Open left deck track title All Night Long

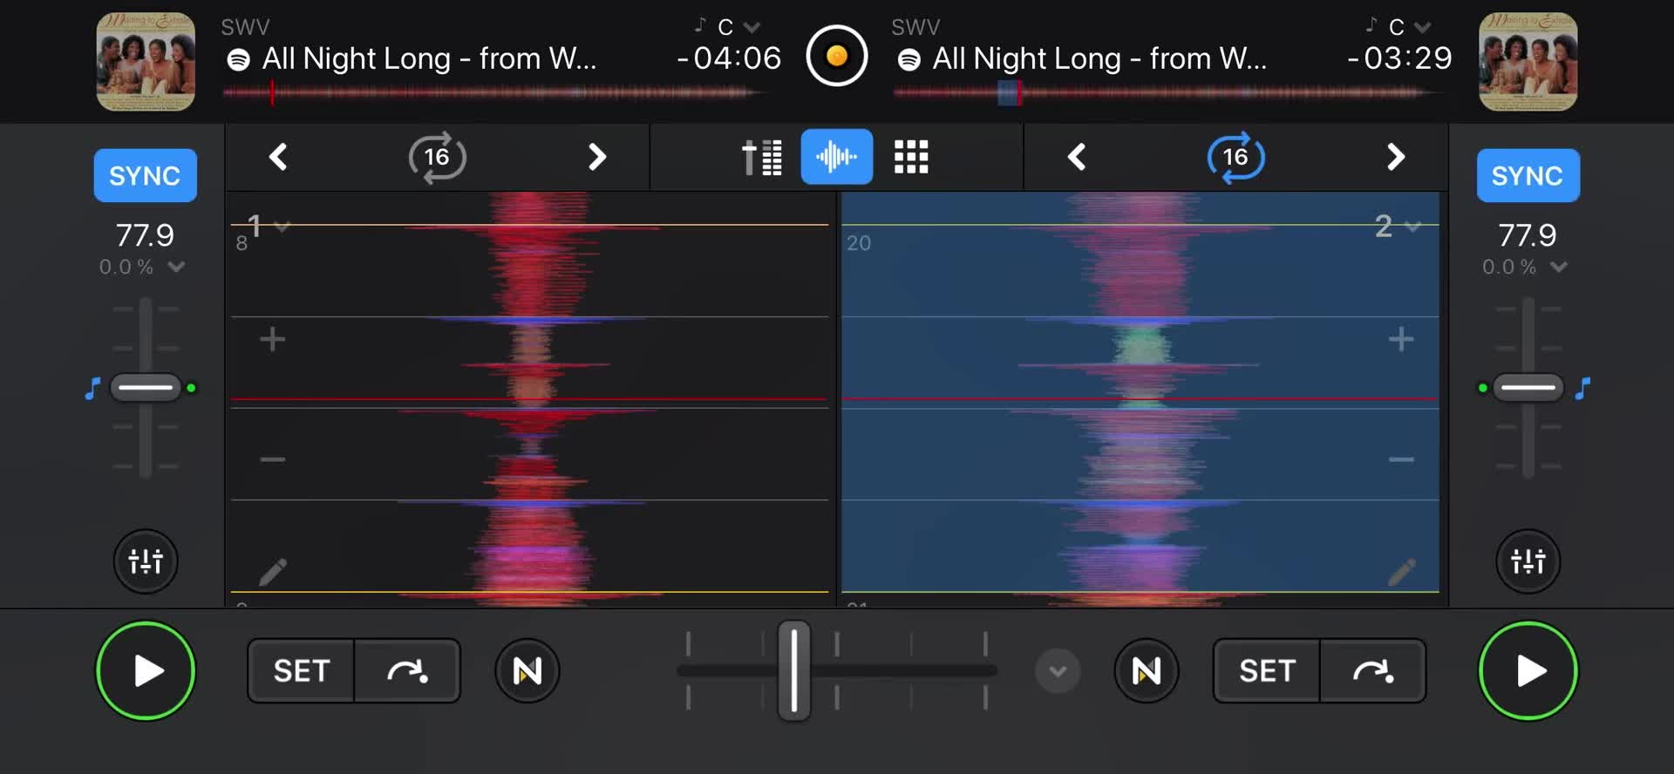coord(429,58)
